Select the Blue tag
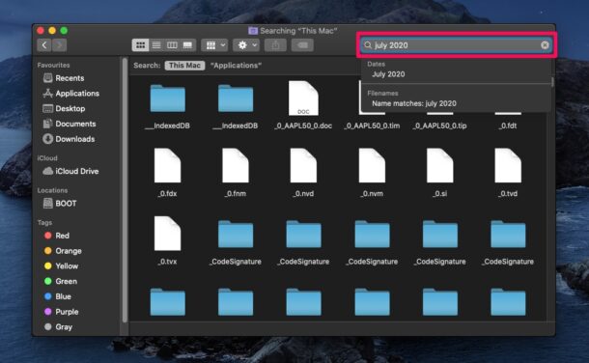 [x=58, y=296]
